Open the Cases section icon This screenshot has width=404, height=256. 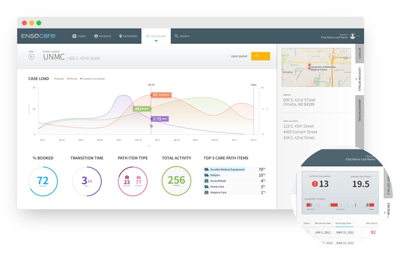pos(74,36)
